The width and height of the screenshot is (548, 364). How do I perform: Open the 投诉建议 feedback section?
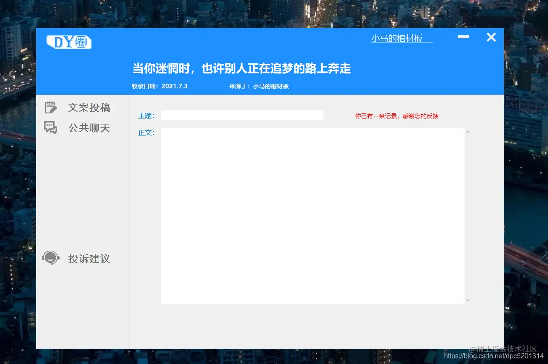[x=89, y=258]
